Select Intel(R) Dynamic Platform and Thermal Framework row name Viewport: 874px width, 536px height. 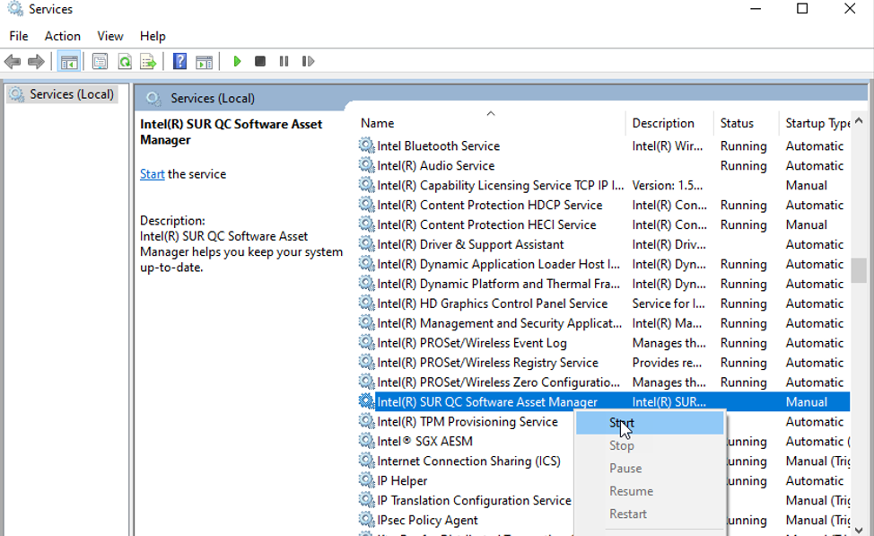pos(498,284)
